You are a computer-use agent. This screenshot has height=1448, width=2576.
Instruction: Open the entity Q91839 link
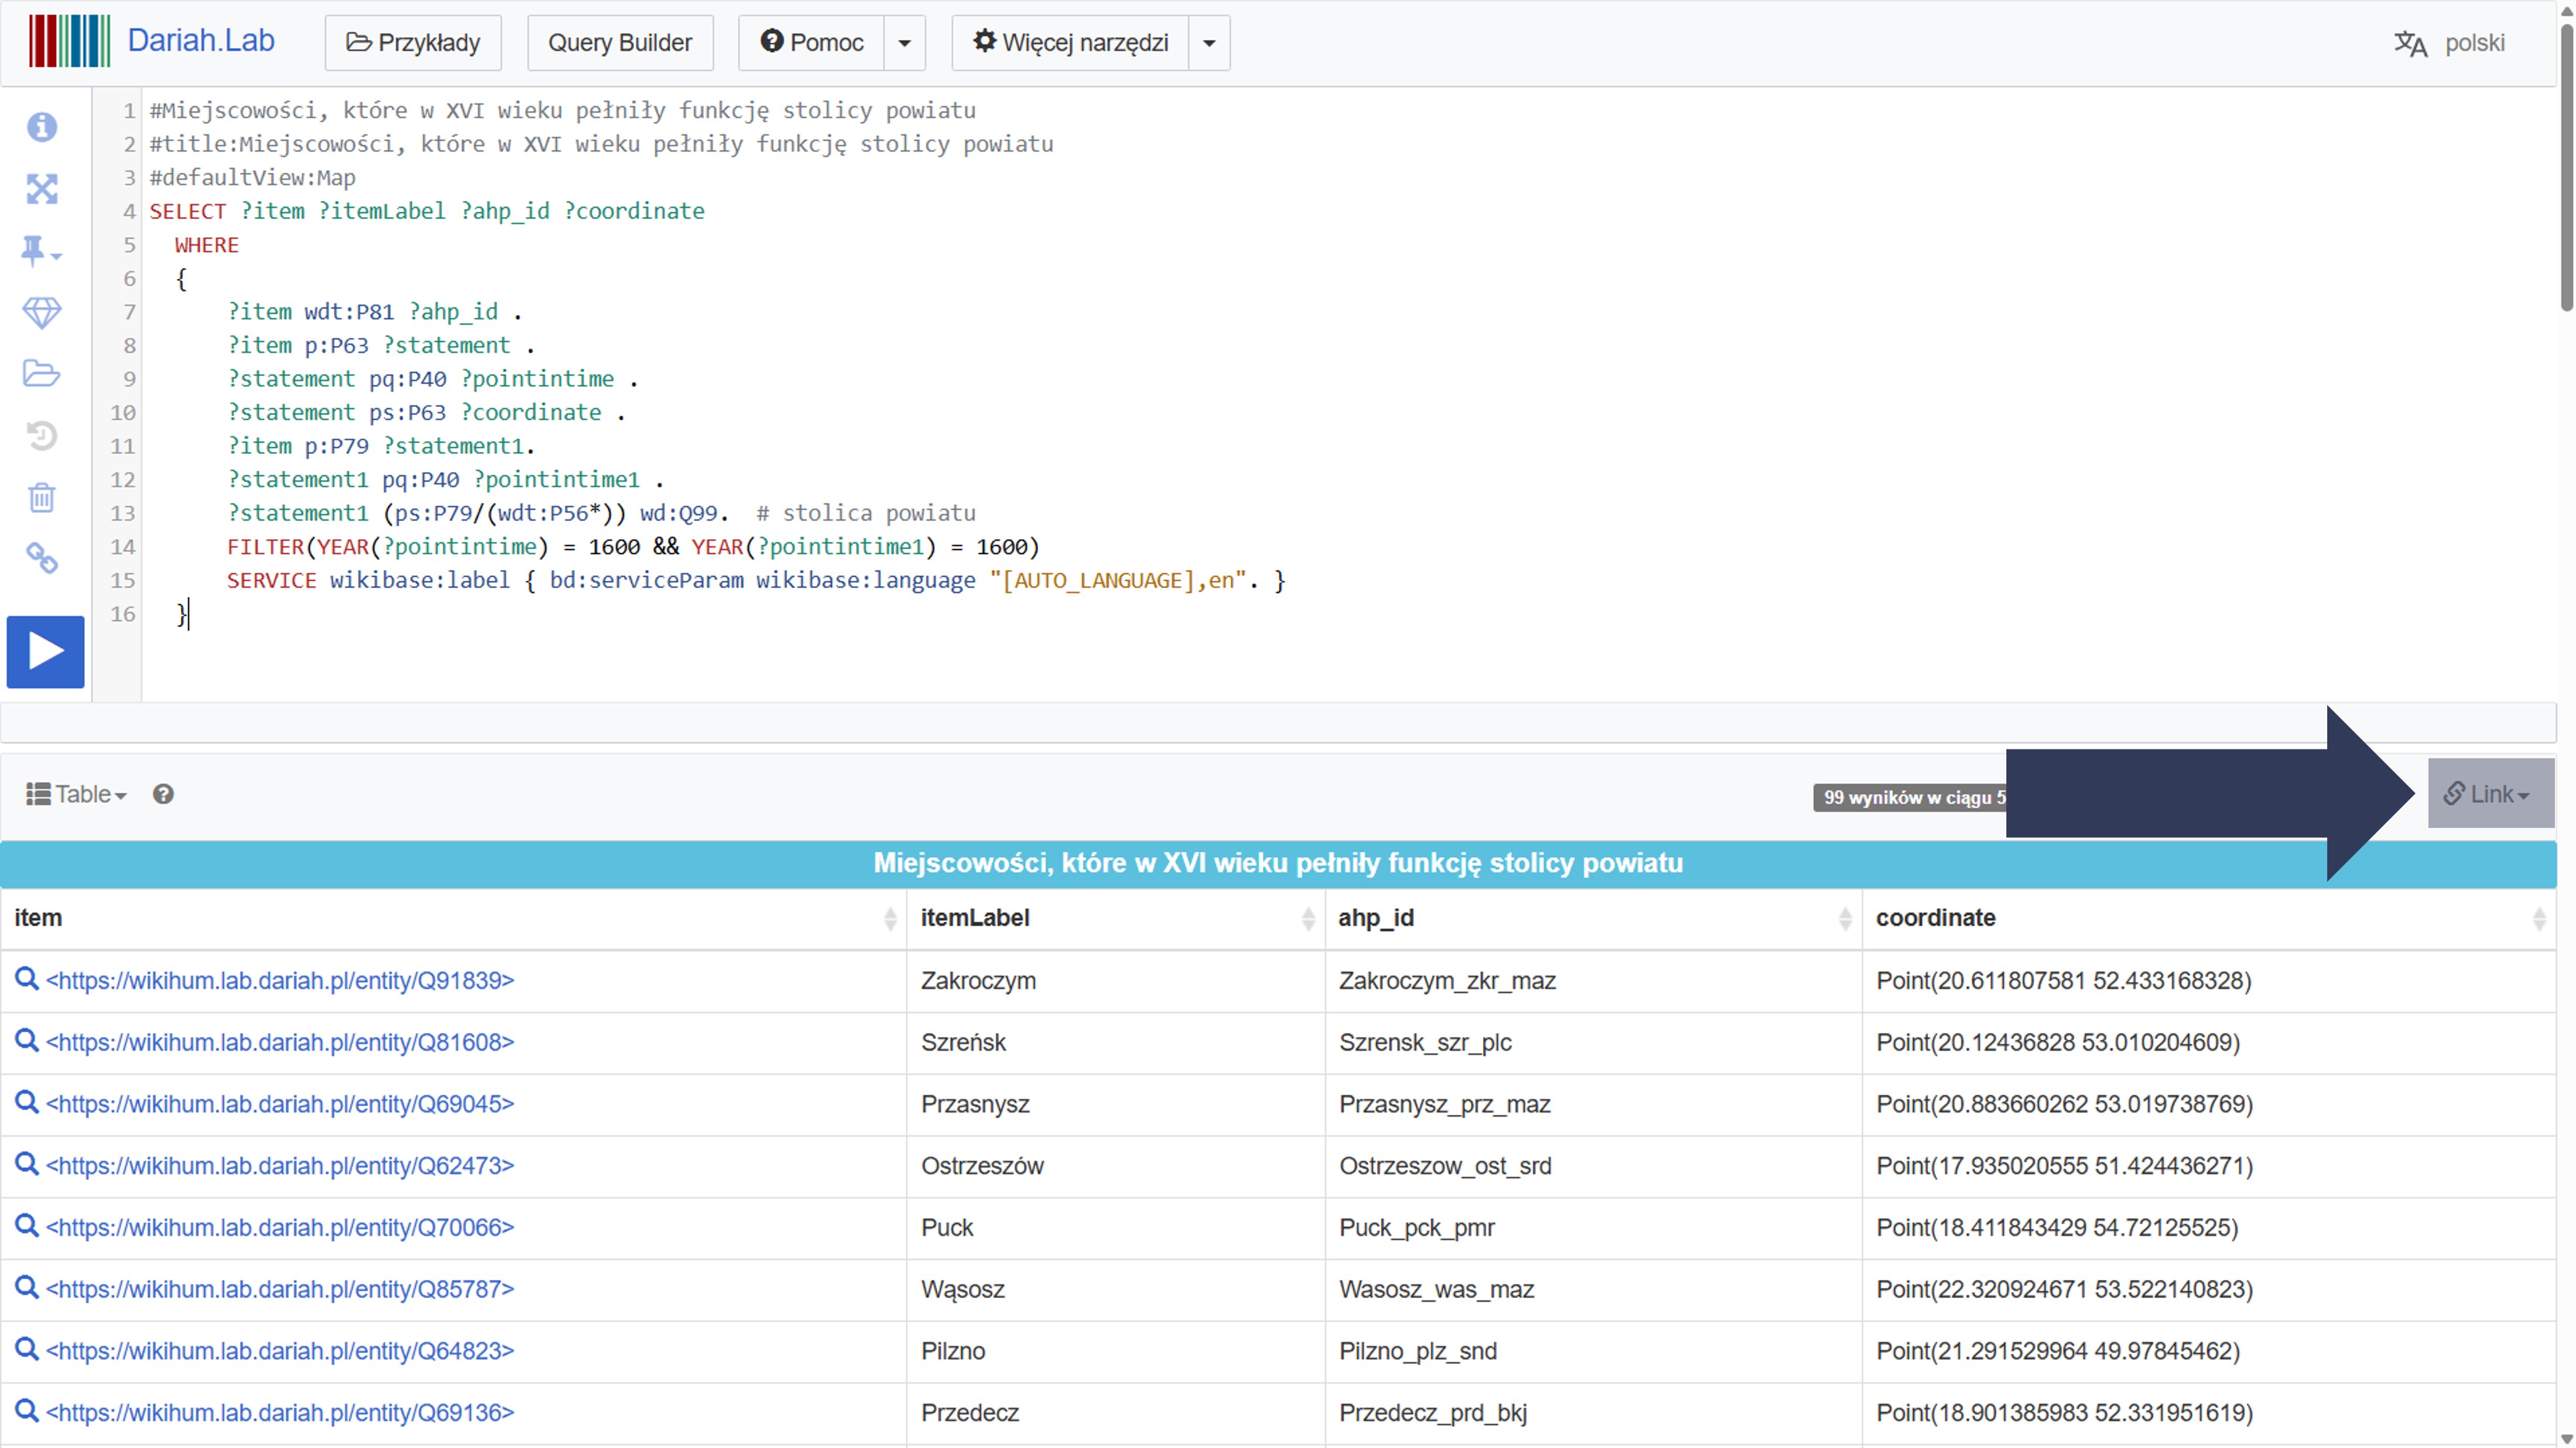(280, 981)
